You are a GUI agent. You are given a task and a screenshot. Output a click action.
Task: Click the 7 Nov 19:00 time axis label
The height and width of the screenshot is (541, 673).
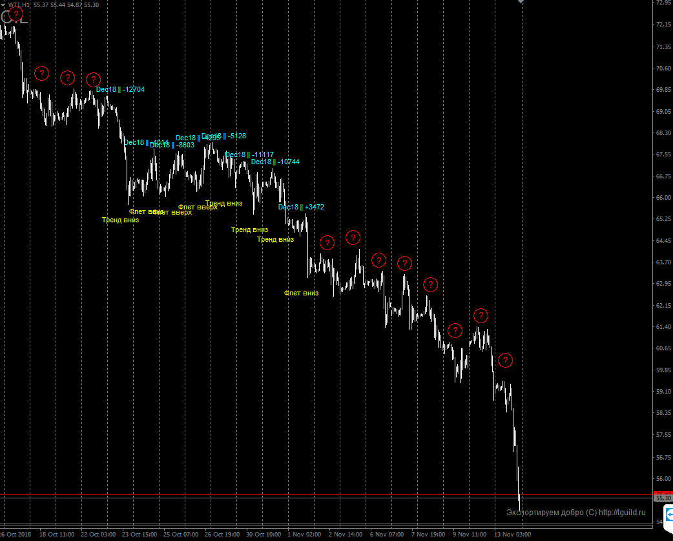pyautogui.click(x=428, y=534)
